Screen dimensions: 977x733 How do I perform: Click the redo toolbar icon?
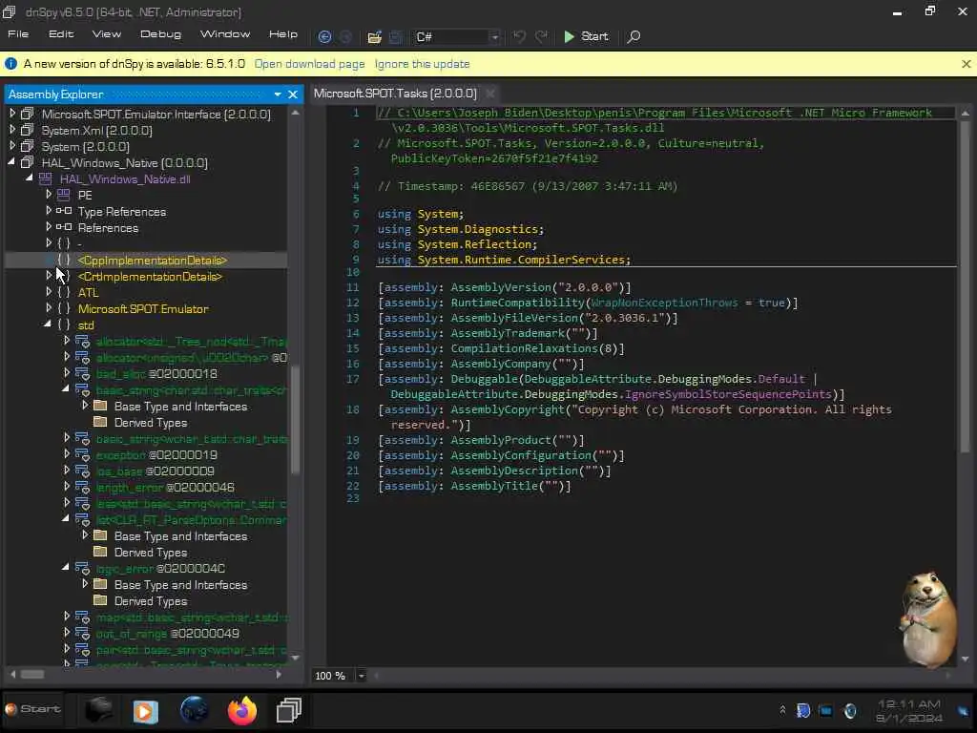pos(542,37)
